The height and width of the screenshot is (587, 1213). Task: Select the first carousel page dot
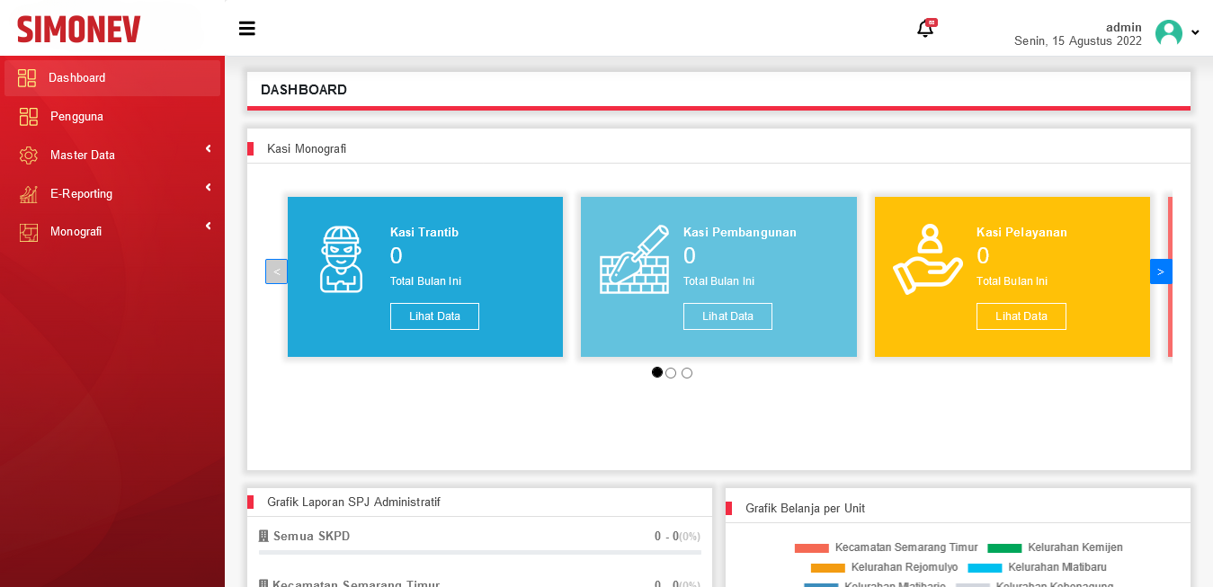point(657,372)
